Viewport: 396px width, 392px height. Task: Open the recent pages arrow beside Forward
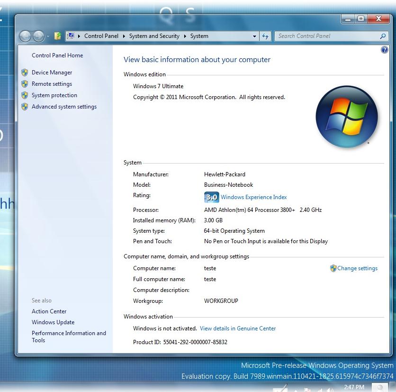point(48,36)
